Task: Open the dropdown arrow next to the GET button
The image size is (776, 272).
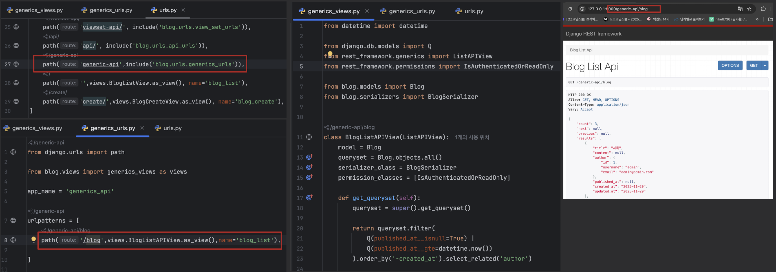Action: [x=764, y=65]
